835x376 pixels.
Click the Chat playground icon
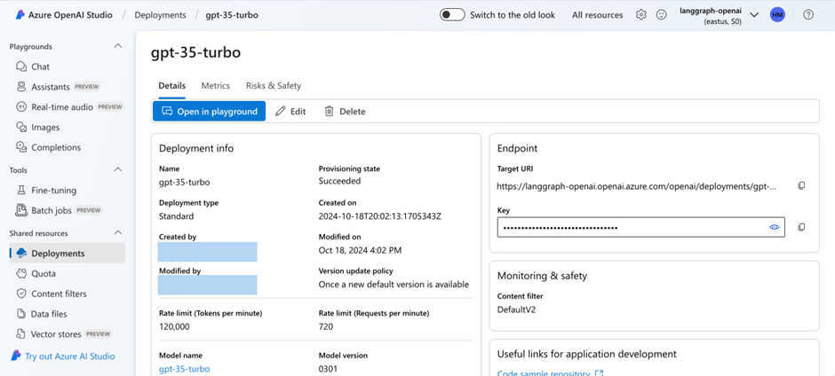21,67
